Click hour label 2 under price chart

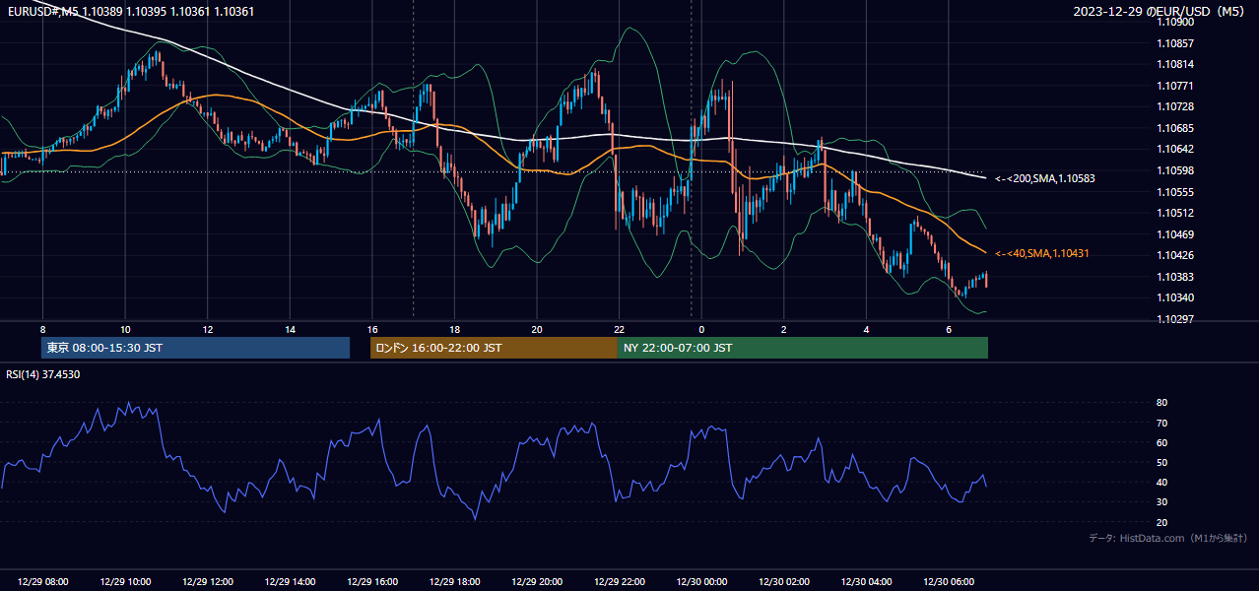tap(783, 329)
